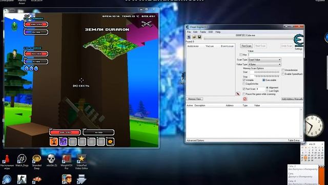Click the Cheat Engine scan progress bar

click(249, 39)
